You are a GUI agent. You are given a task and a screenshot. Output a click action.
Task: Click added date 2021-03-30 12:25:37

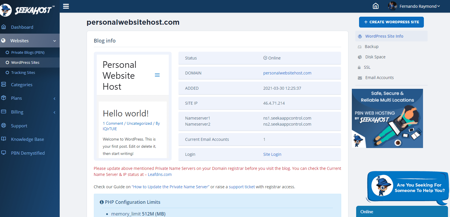(282, 88)
